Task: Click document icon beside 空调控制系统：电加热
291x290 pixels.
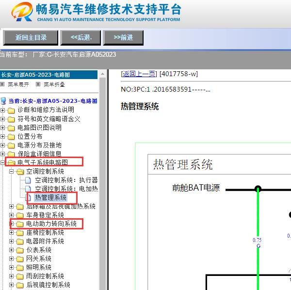Action: coord(28,189)
